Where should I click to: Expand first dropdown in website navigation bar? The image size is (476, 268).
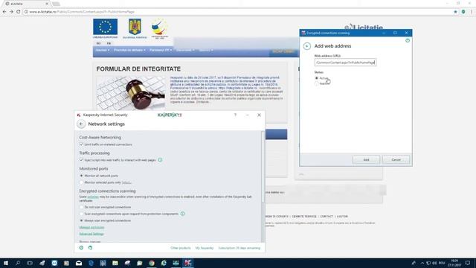coord(103,50)
